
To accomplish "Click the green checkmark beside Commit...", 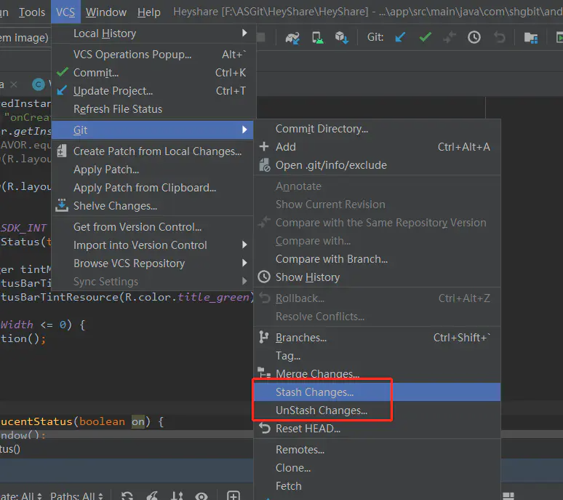I will (62, 72).
